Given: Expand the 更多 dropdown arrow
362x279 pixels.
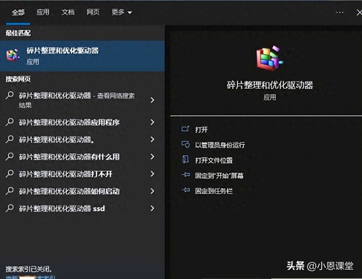Looking at the screenshot, I should tap(129, 13).
